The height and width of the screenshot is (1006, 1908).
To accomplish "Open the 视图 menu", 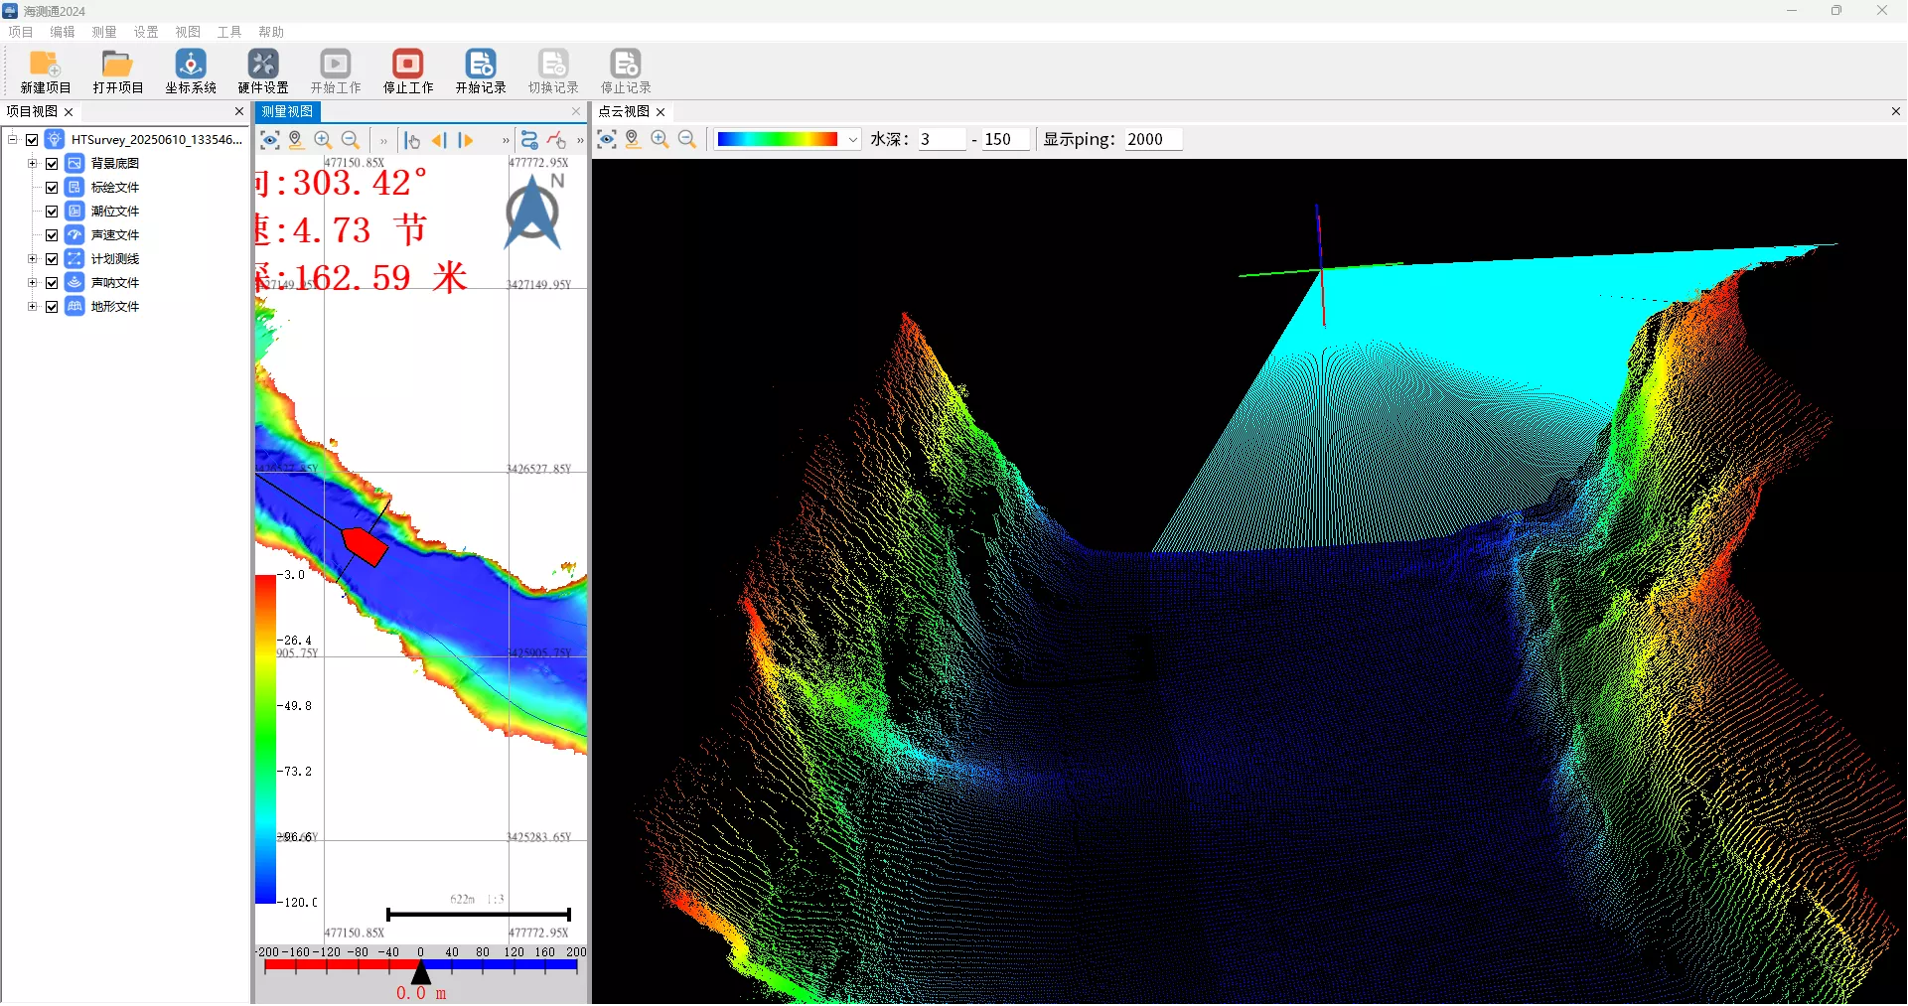I will click(x=188, y=32).
